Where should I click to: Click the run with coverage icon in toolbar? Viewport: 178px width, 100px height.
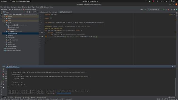[x=166, y=9]
